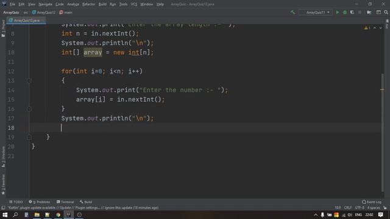This screenshot has height=219, width=390.
Task: Click the main method breadcrumb
Action: click(66, 12)
